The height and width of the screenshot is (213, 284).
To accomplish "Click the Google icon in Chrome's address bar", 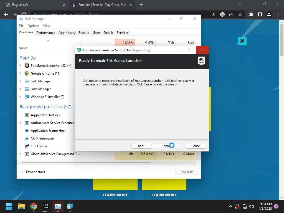I will click(x=222, y=14).
